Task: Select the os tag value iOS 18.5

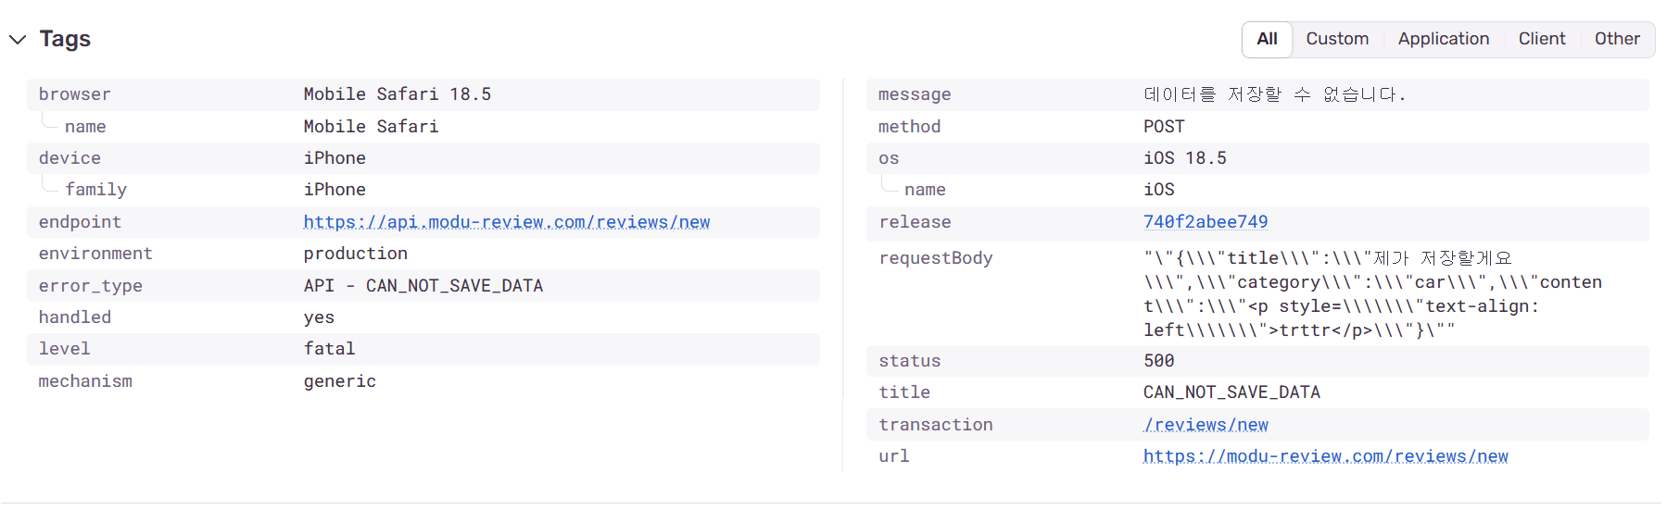Action: coord(1184,158)
